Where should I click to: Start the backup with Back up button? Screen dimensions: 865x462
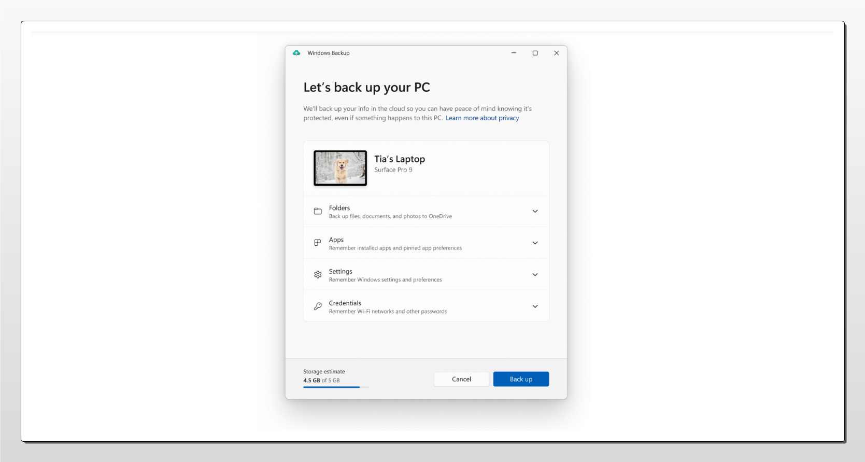tap(521, 379)
